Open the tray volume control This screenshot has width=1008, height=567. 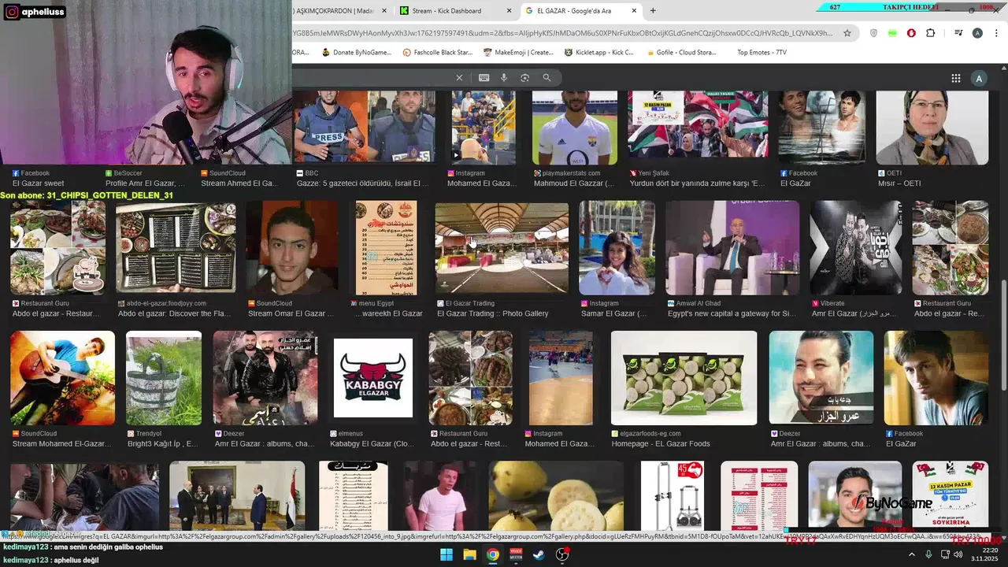(958, 554)
